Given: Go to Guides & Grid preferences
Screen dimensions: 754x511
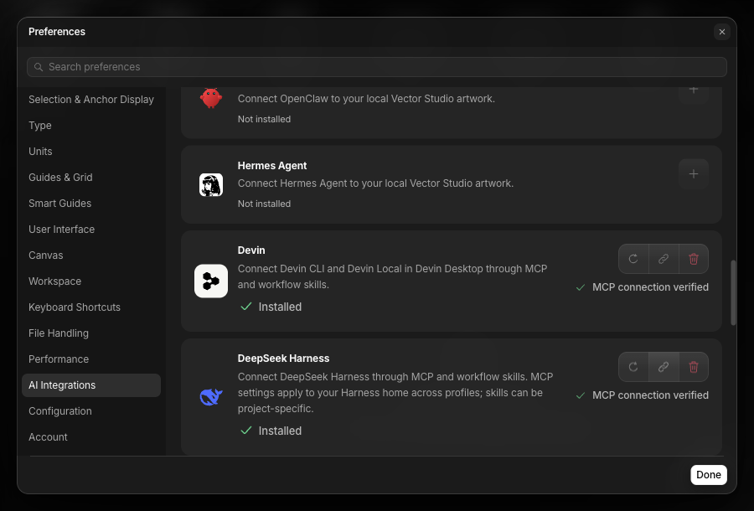Looking at the screenshot, I should [x=91, y=178].
